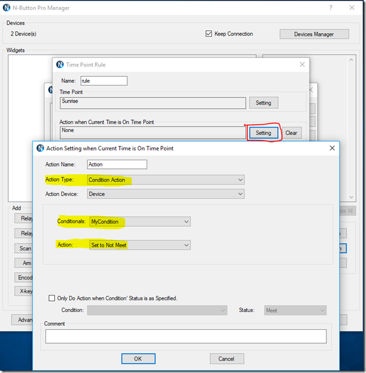
Task: Edit the rule Name field
Action: point(104,80)
